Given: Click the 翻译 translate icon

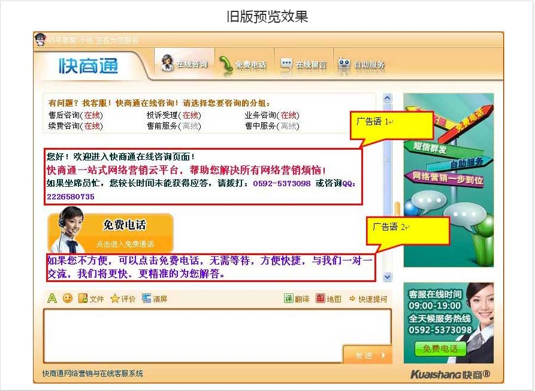Looking at the screenshot, I should point(297,299).
